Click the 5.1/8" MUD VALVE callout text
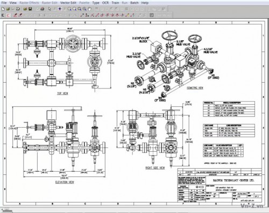This screenshot has height=213, width=269. 183,43
